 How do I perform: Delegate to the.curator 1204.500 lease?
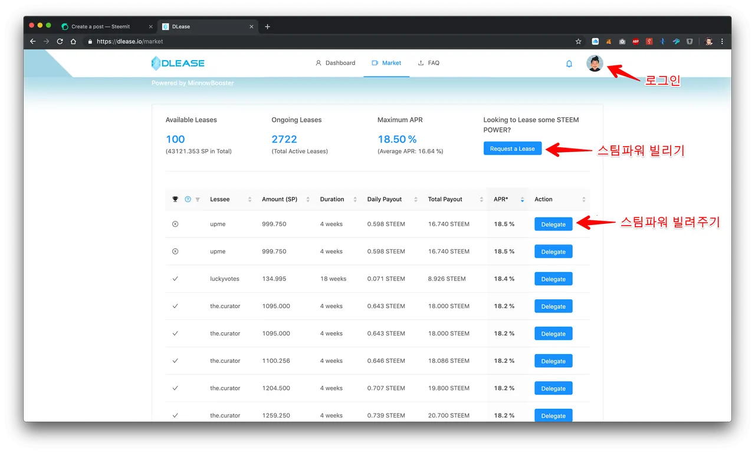click(553, 388)
